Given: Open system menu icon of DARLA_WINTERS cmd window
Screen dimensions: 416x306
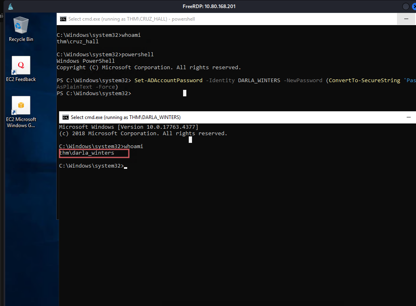Looking at the screenshot, I should pyautogui.click(x=66, y=117).
